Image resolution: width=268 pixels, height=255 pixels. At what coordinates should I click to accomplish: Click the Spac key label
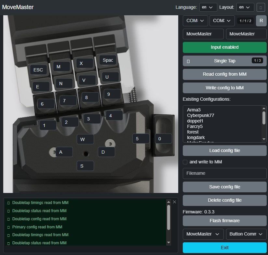(x=108, y=60)
